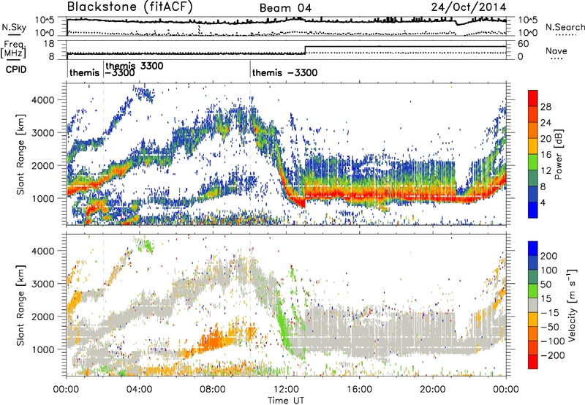
Task: Click the "Nave" legend label
Action: pyautogui.click(x=556, y=50)
